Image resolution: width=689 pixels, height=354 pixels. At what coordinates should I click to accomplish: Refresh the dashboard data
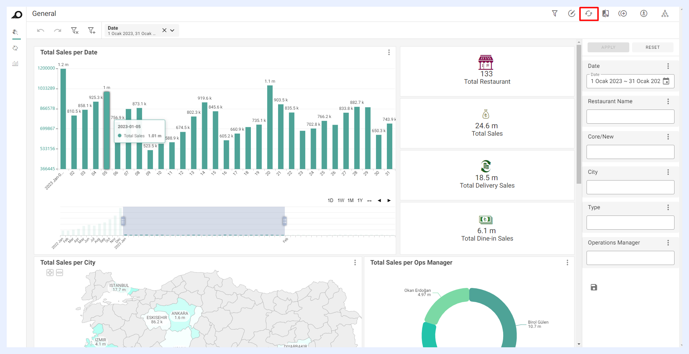point(589,13)
